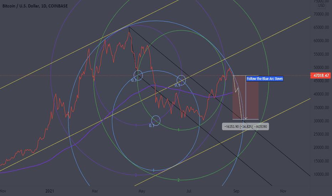Viewport: 332px width, 196px height.
Task: Select the green '2' circle level label
Action: pos(178,180)
